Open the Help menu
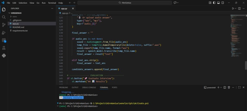247x111 pixels. [60, 3]
